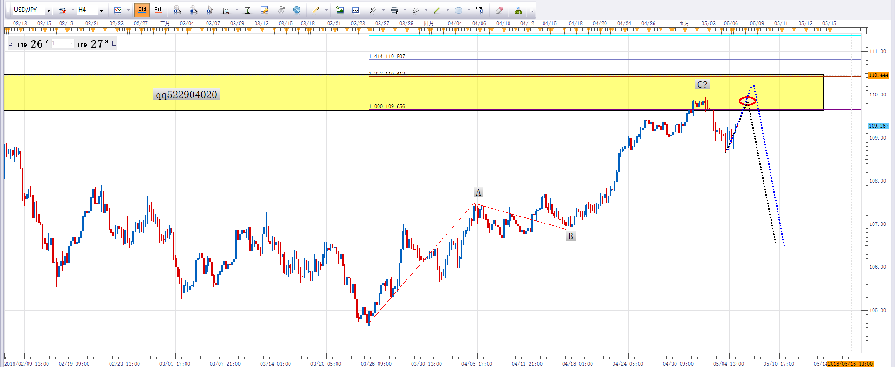
Task: Click the 110.444 orange price level label
Action: pos(878,75)
